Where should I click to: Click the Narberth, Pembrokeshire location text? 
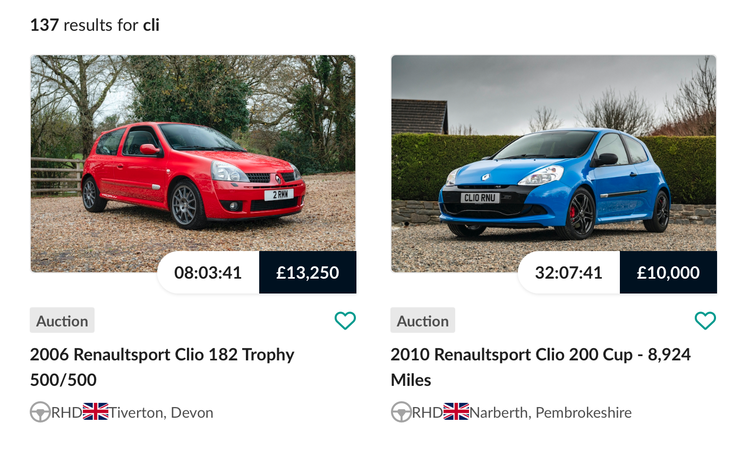pyautogui.click(x=550, y=412)
